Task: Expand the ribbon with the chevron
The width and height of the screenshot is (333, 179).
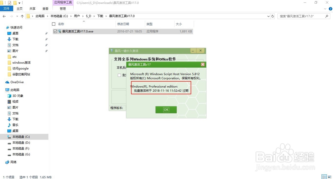Action: point(325,9)
